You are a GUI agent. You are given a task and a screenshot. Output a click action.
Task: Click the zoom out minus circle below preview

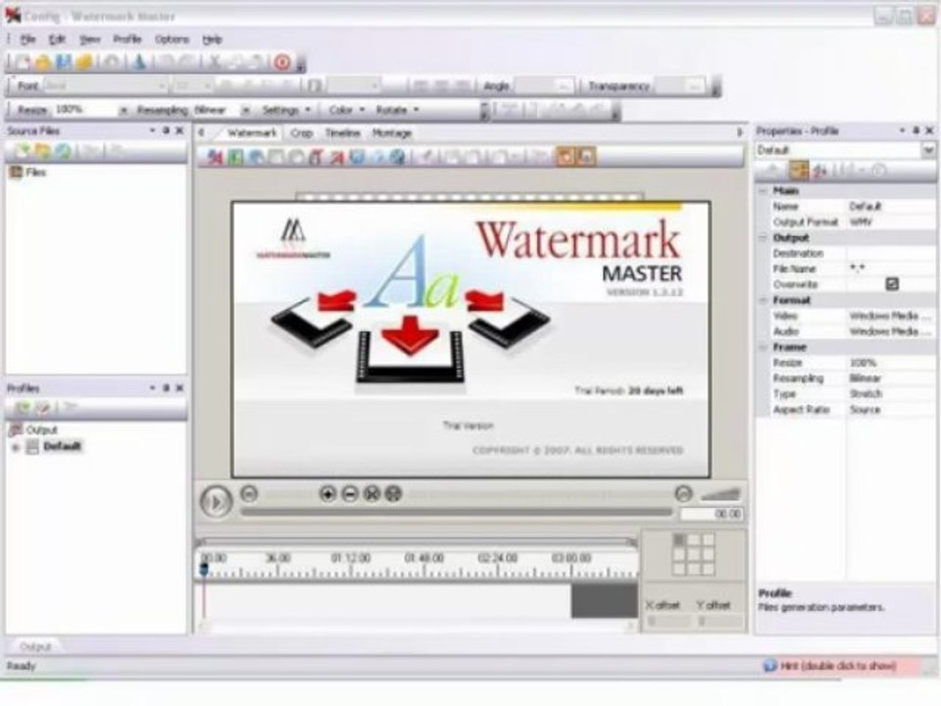350,493
